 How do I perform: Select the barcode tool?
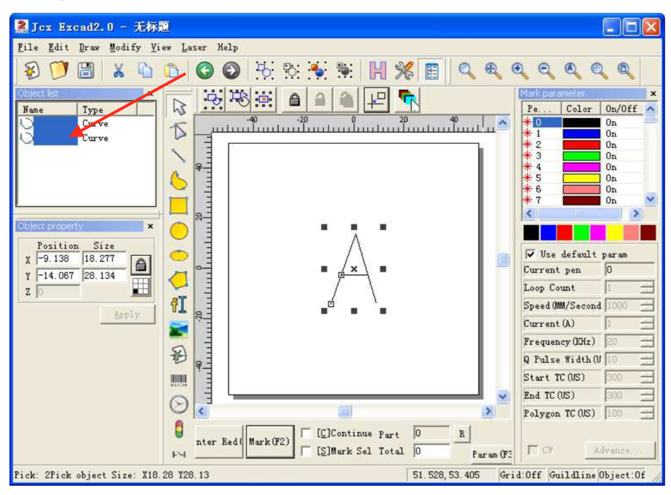pos(179,379)
